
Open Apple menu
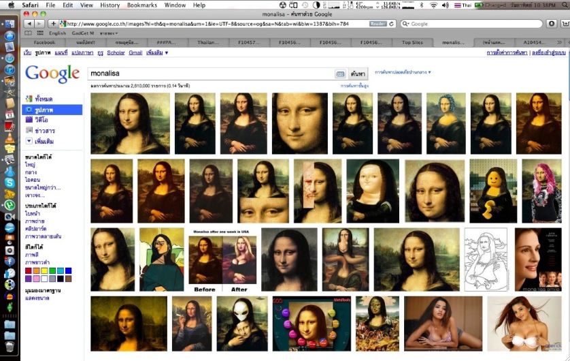(11, 5)
